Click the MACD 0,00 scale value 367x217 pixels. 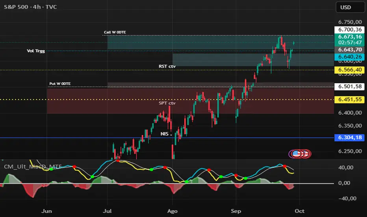pyautogui.click(x=344, y=183)
